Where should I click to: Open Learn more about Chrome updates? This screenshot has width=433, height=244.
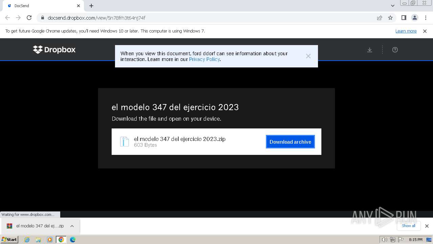tap(406, 31)
